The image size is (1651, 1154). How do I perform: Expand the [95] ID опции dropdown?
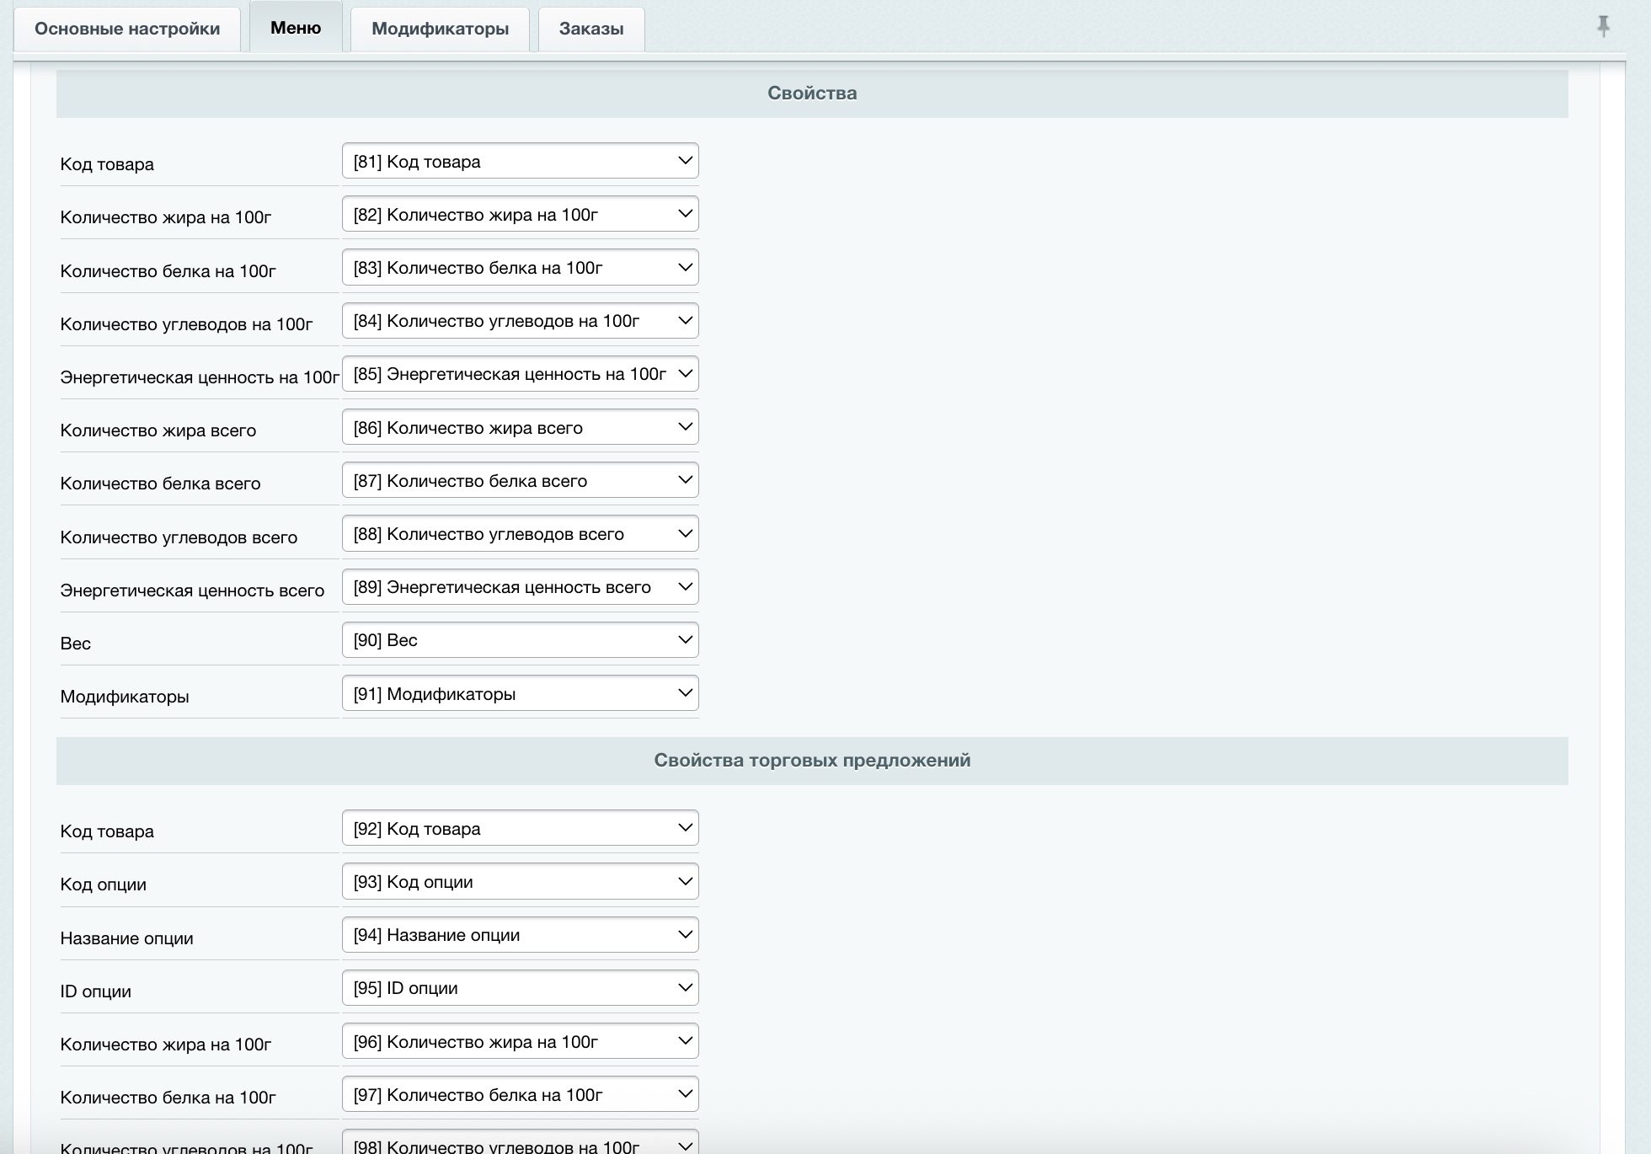(520, 988)
